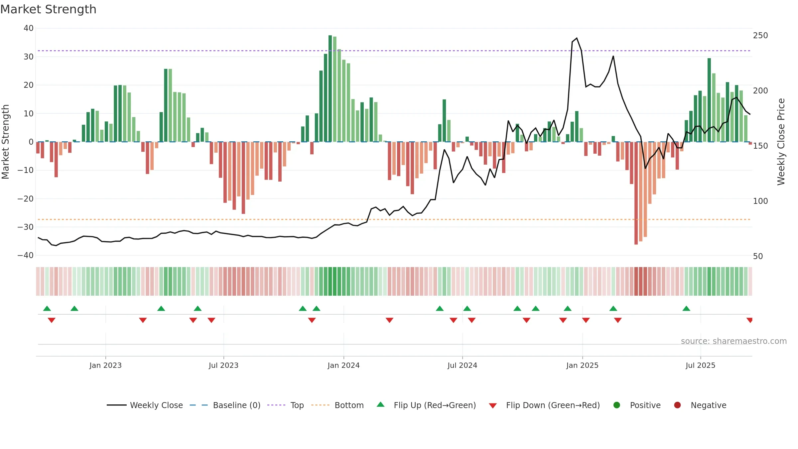This screenshot has height=449, width=798.
Task: Click the 250 price axis tick label
Action: (x=760, y=36)
